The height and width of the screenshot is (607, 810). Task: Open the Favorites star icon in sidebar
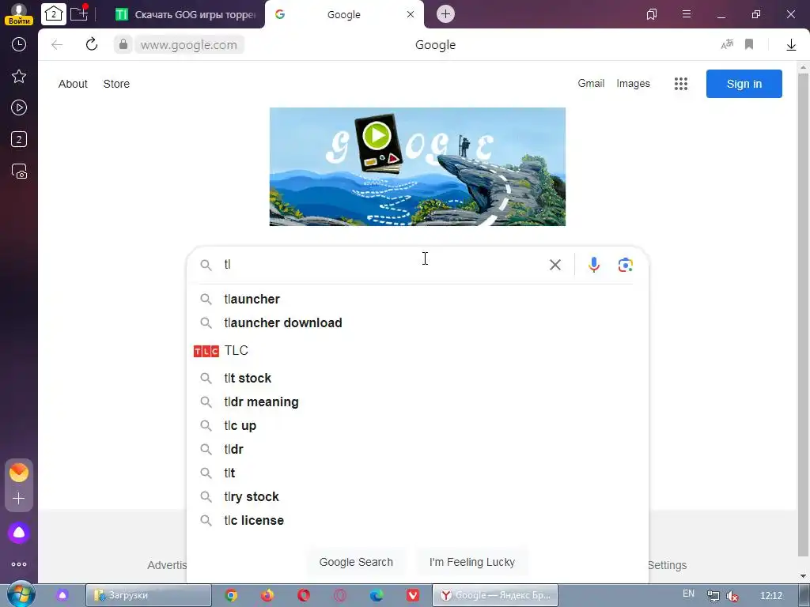pyautogui.click(x=19, y=77)
